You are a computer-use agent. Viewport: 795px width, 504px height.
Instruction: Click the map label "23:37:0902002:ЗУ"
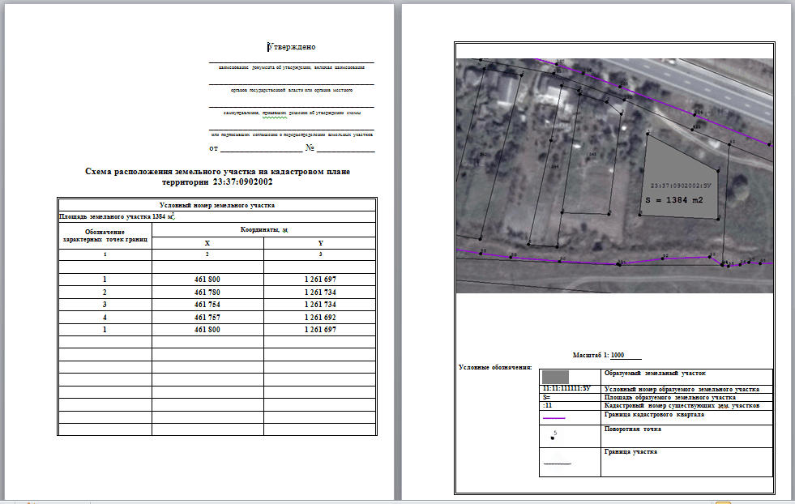(681, 186)
